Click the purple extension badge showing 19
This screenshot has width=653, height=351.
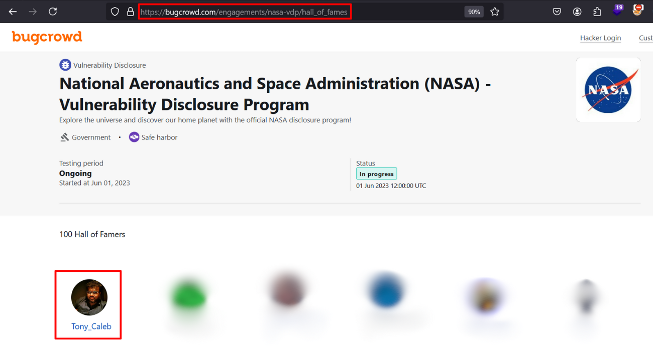click(x=617, y=10)
